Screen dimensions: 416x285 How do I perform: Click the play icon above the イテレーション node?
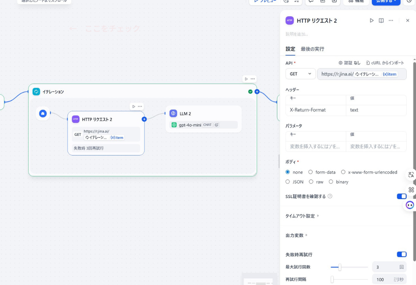(246, 79)
